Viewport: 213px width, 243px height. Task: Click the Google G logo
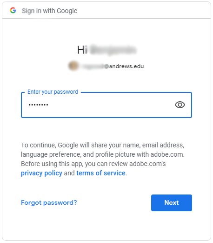tap(13, 10)
